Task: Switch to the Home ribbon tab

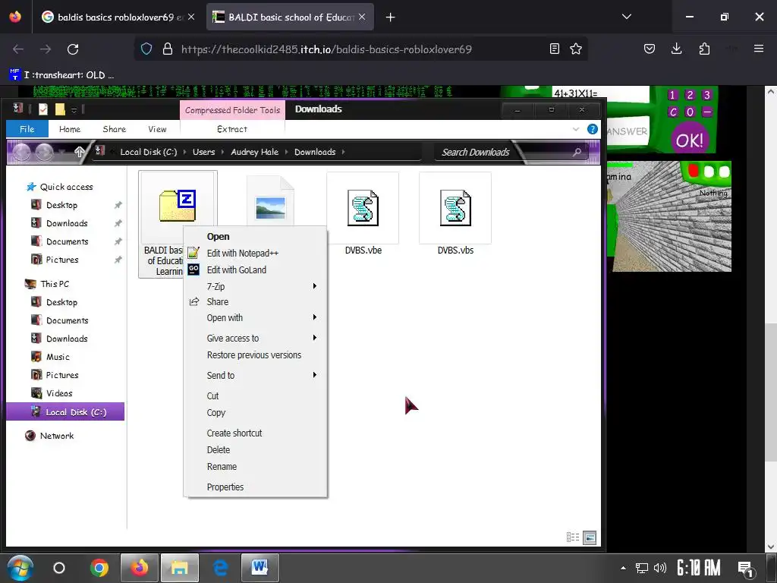Action: (x=69, y=129)
